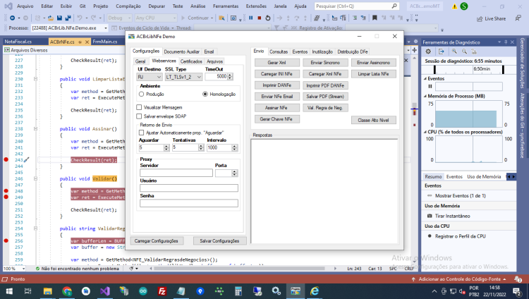Select the Produção radio button

[x=141, y=94]
